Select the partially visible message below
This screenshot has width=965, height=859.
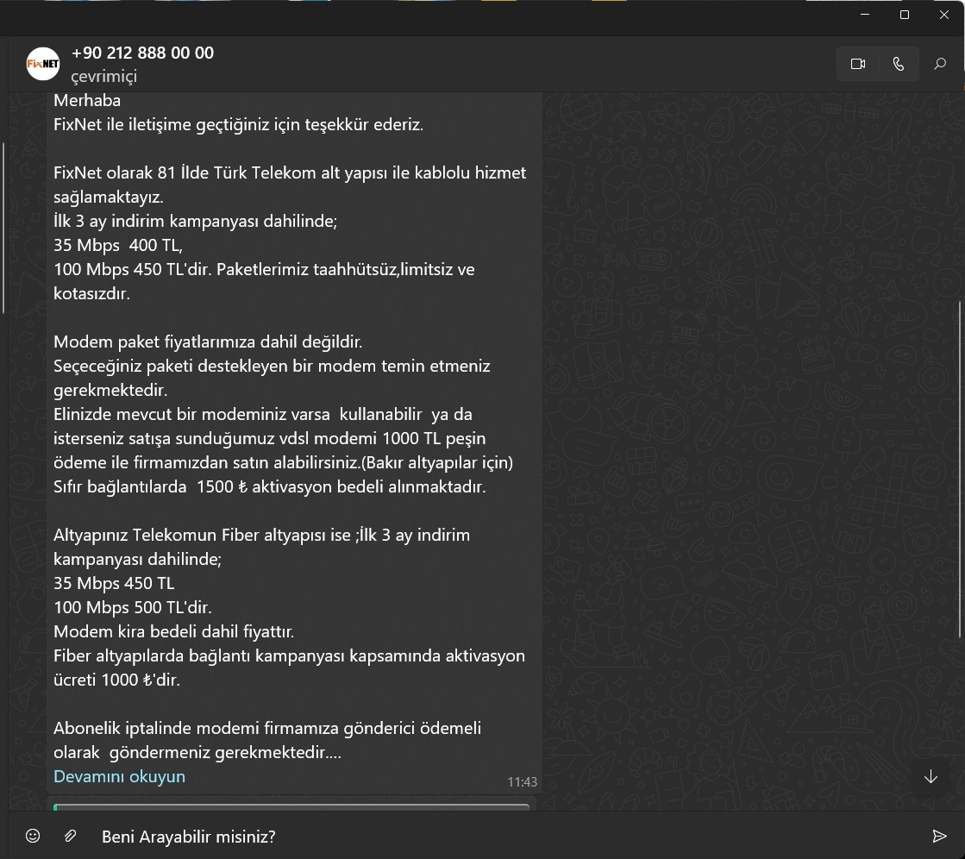[291, 807]
